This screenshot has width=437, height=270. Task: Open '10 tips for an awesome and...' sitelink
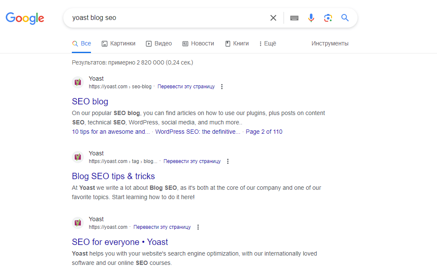pos(111,132)
